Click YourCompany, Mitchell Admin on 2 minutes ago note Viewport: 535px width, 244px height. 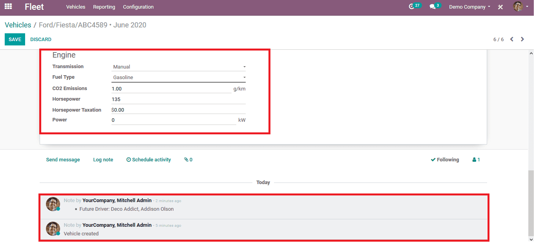click(117, 201)
